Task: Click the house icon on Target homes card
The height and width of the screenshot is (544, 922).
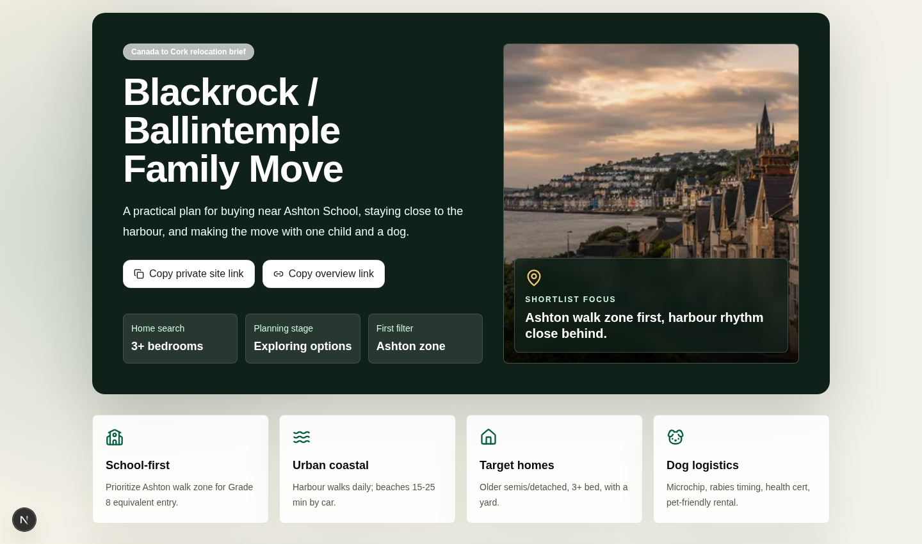Action: pyautogui.click(x=489, y=437)
